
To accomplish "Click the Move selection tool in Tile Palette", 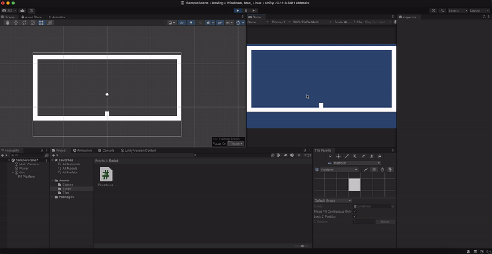I will pos(338,156).
